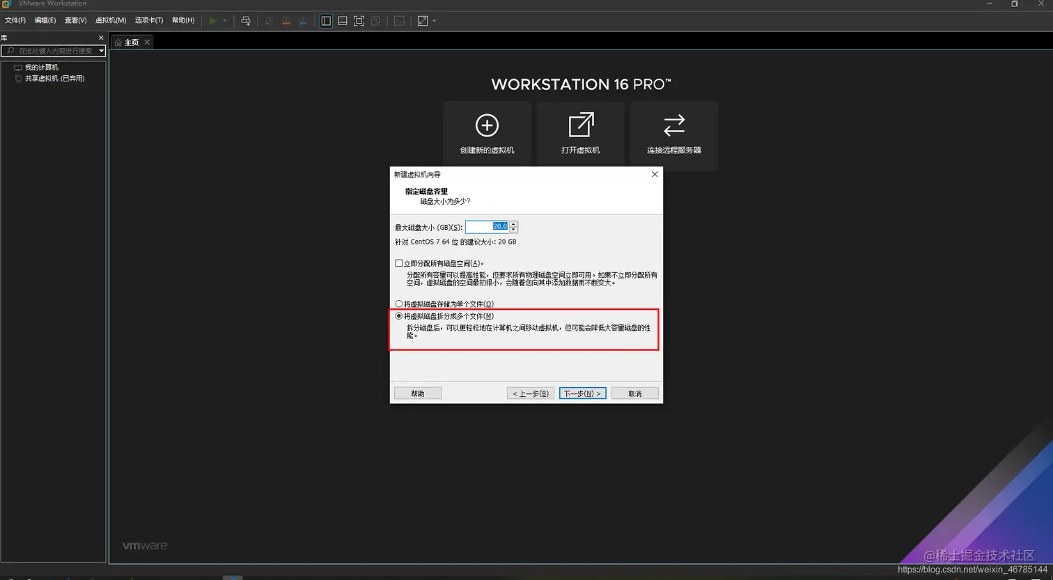The image size is (1053, 580).
Task: Select 共享虚拟机 (已弃用) in the library
Action: [x=55, y=79]
